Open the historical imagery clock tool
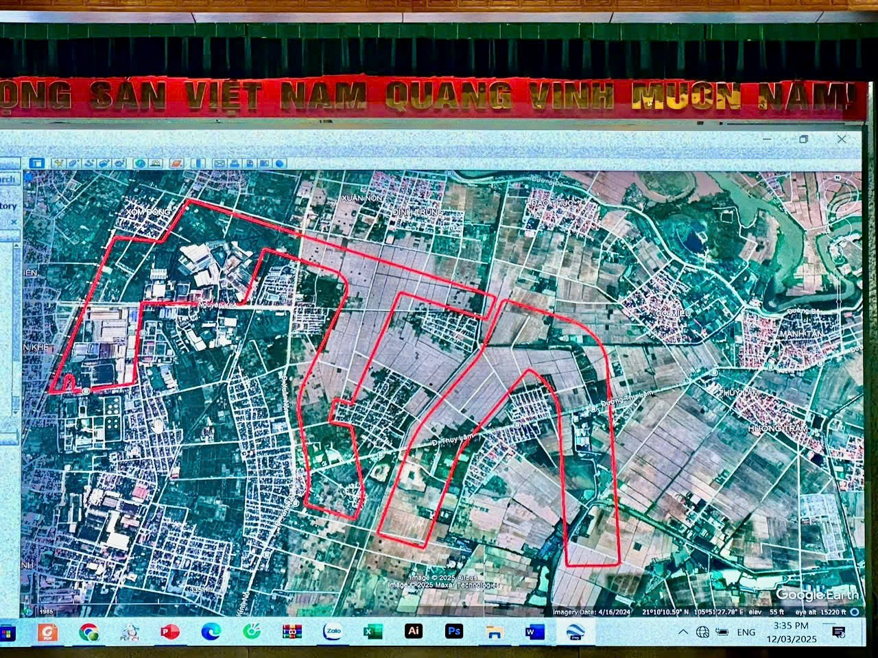This screenshot has width=878, height=658. tap(140, 163)
